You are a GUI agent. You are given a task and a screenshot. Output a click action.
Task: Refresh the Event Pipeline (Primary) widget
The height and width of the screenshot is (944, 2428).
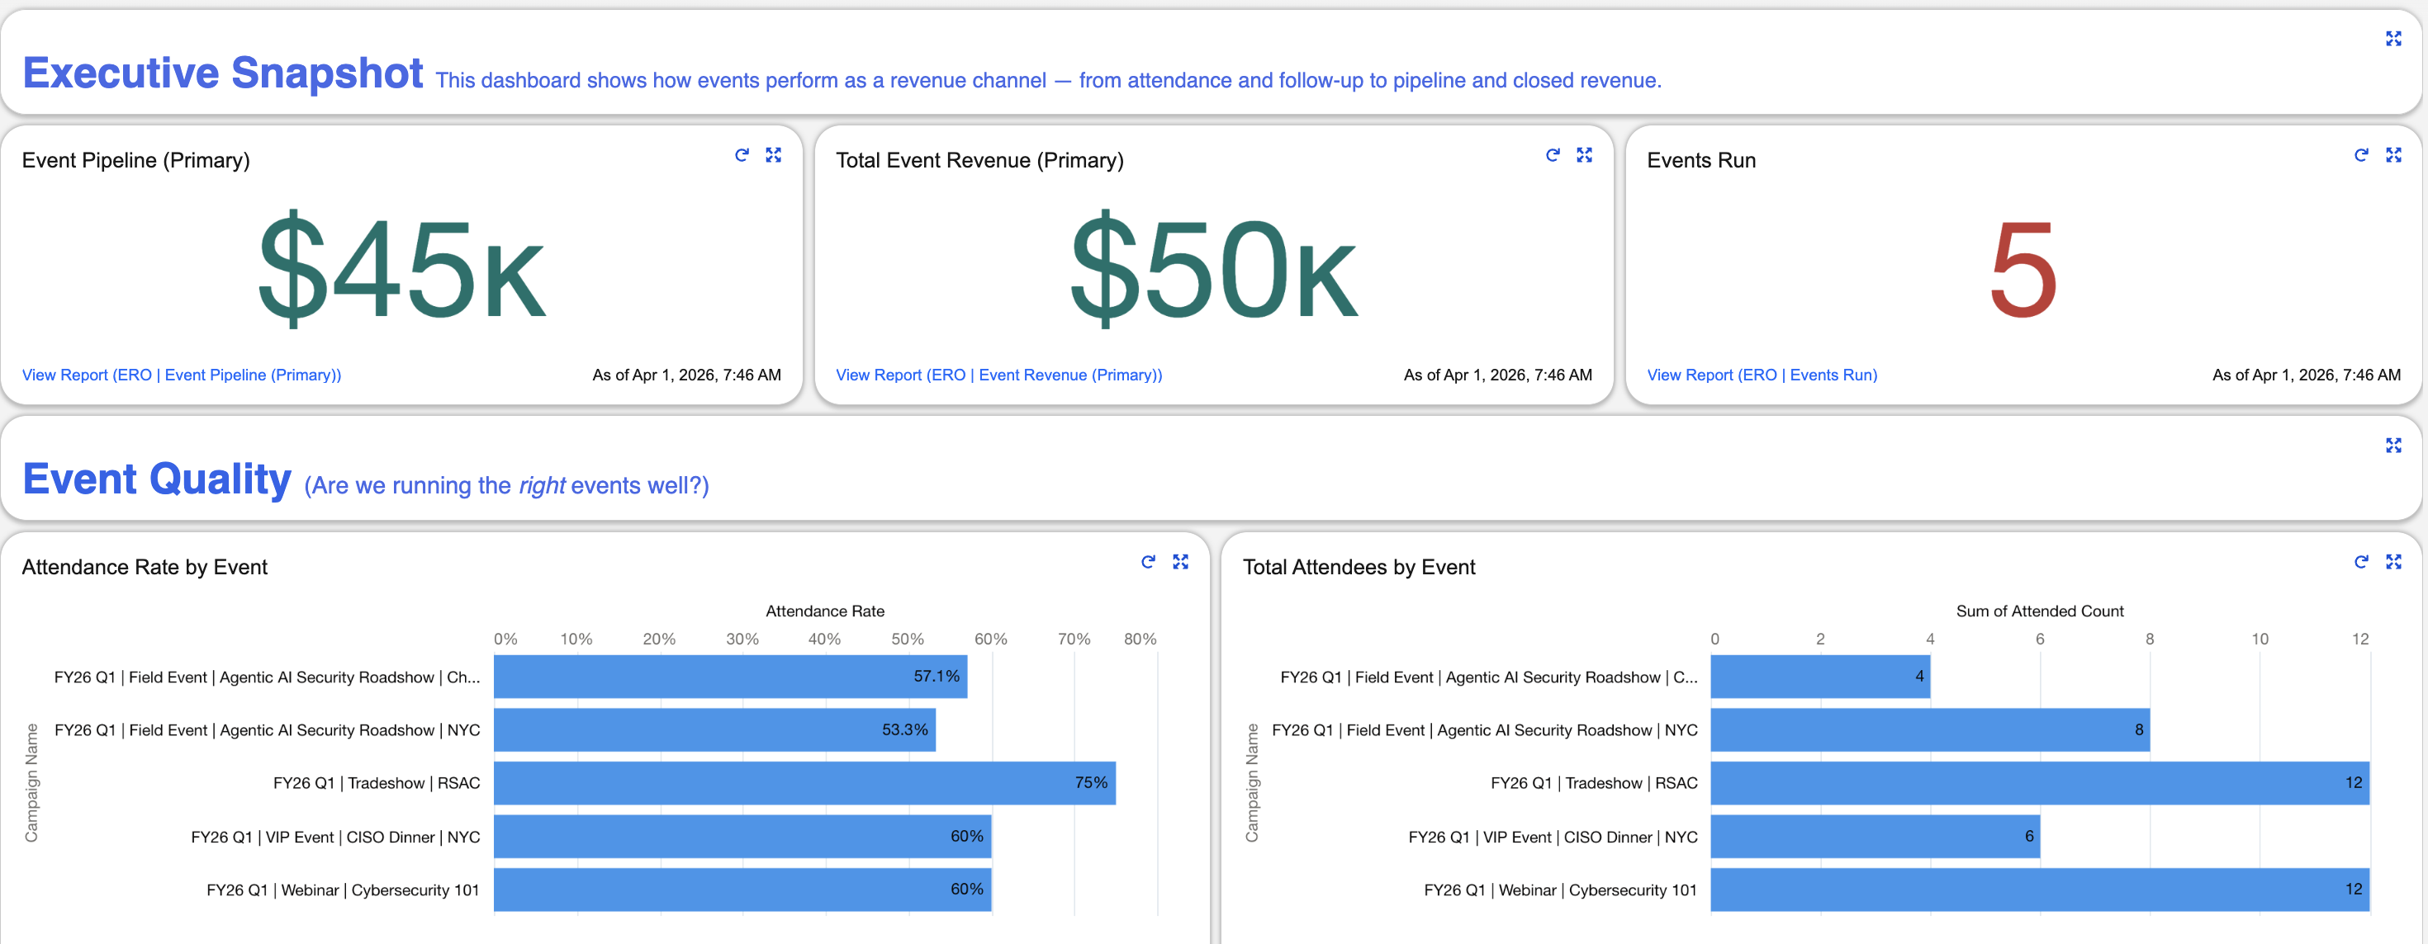click(742, 155)
